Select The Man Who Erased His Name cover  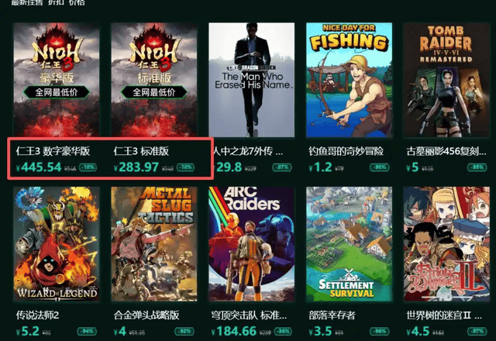pyautogui.click(x=251, y=80)
